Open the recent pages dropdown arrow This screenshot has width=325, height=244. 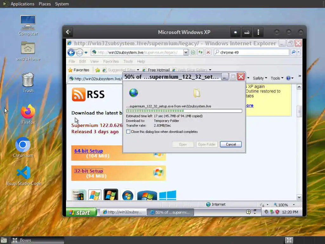click(86, 52)
